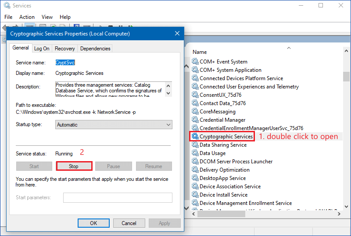
Task: Switch to the Recovery tab
Action: coord(64,49)
